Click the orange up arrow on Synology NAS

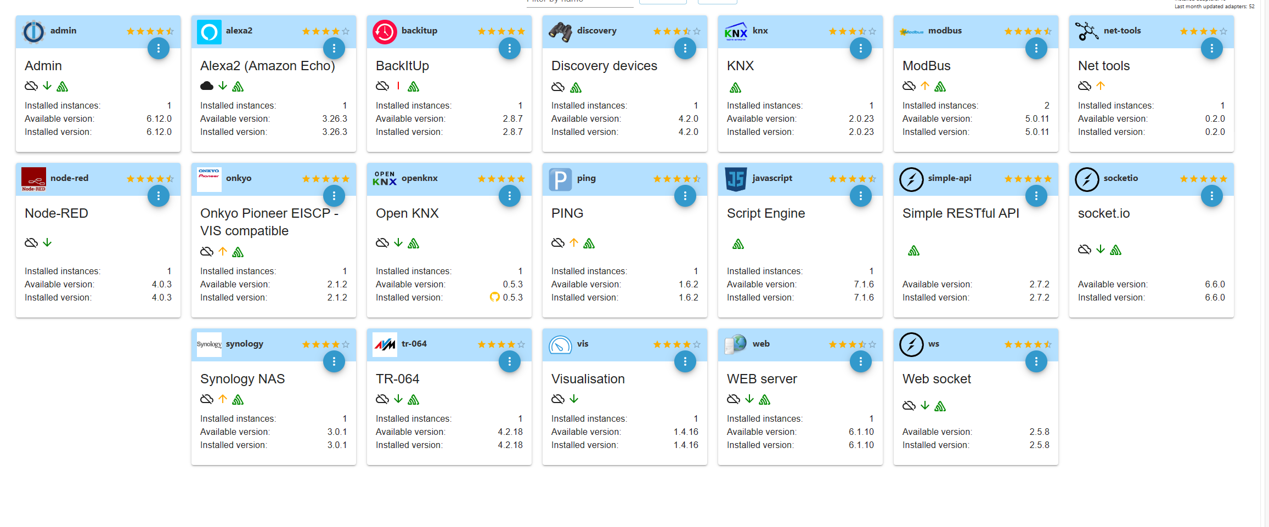coord(223,399)
